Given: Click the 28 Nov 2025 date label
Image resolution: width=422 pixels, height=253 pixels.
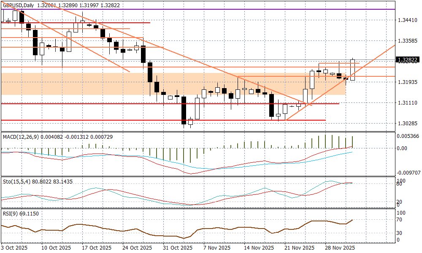Looking at the screenshot, I should [x=339, y=248].
